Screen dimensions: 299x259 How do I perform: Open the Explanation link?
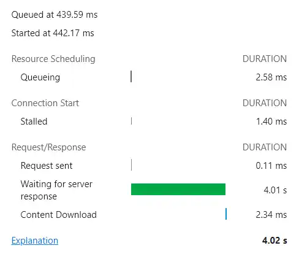[x=35, y=241]
